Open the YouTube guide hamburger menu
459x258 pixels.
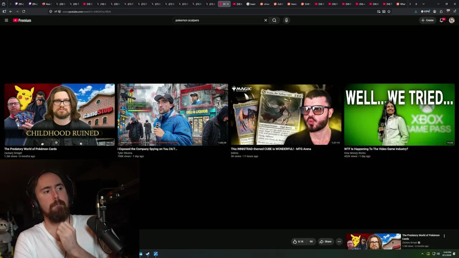6,20
